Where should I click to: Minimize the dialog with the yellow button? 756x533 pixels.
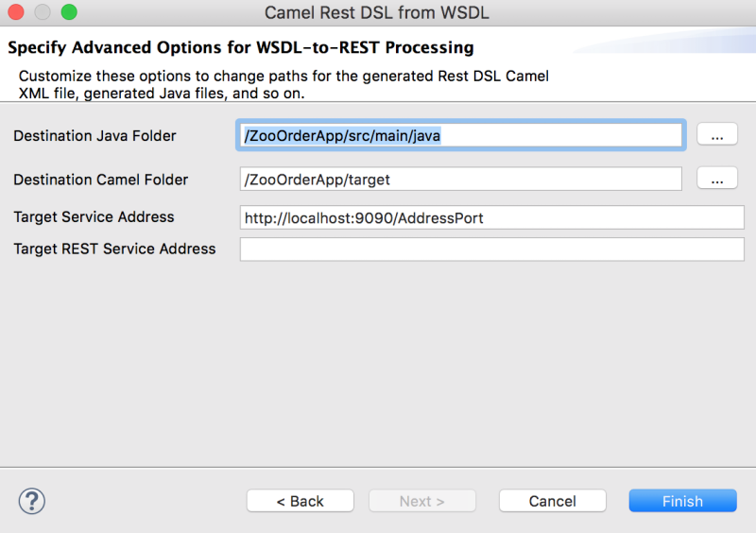pos(43,12)
